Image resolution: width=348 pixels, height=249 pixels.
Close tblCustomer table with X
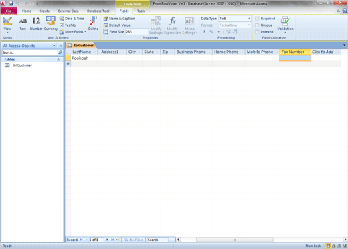(x=345, y=45)
